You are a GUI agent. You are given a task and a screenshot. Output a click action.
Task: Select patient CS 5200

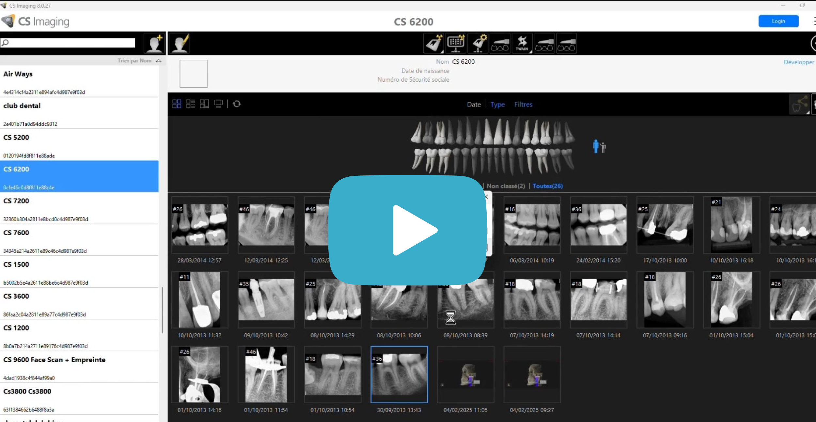79,145
